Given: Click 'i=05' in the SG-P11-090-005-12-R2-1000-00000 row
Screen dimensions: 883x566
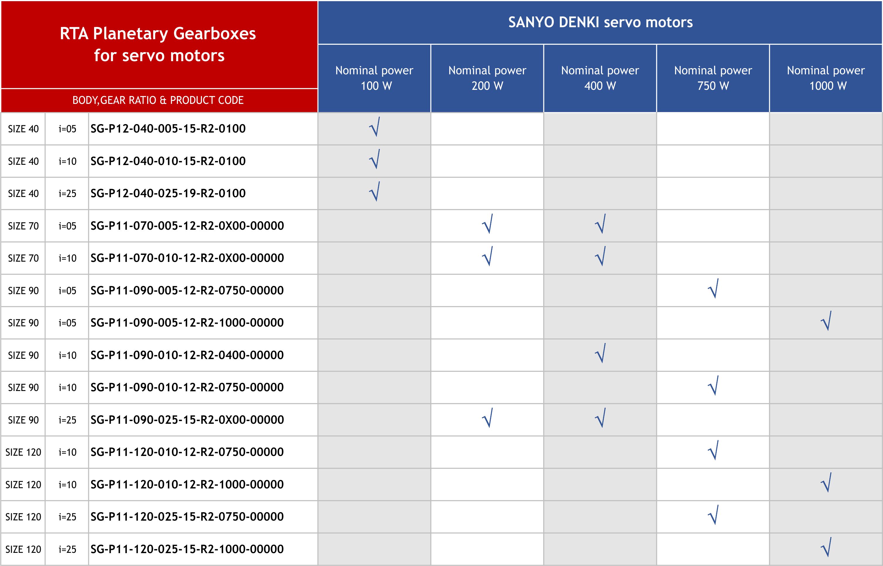Looking at the screenshot, I should tap(68, 323).
